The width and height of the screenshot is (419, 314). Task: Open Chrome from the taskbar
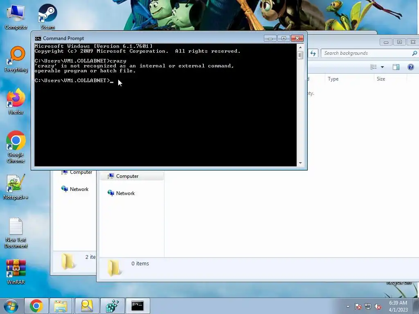coord(36,306)
